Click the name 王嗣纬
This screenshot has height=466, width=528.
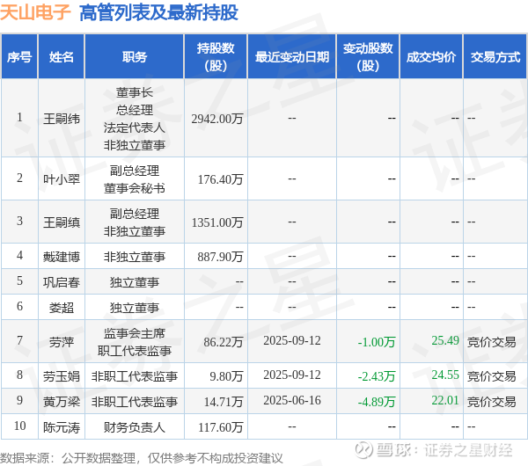click(x=62, y=119)
